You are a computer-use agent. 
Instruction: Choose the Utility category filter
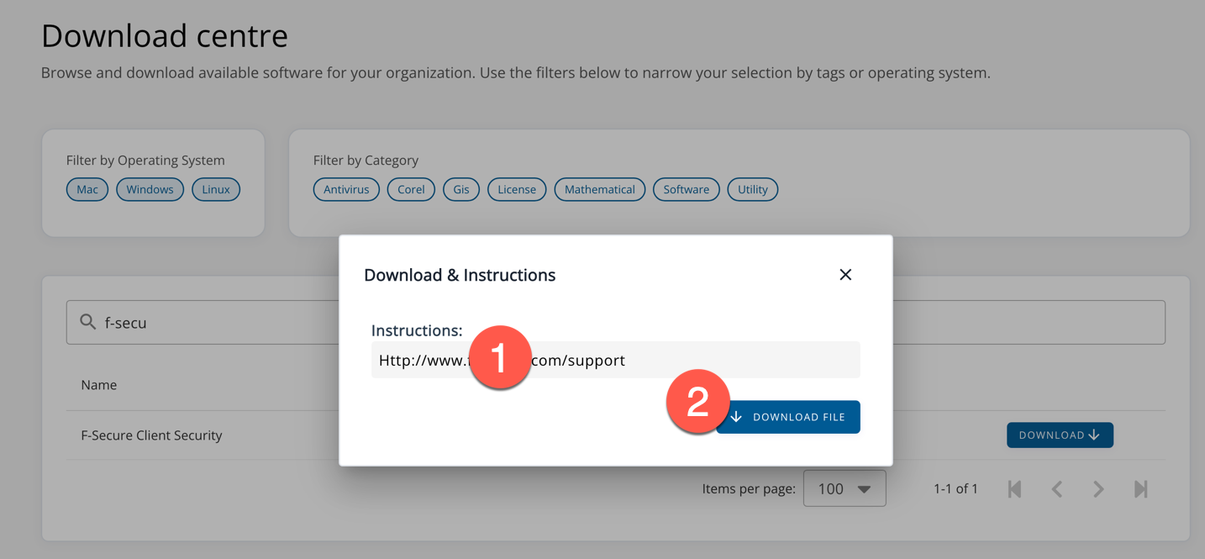(752, 189)
